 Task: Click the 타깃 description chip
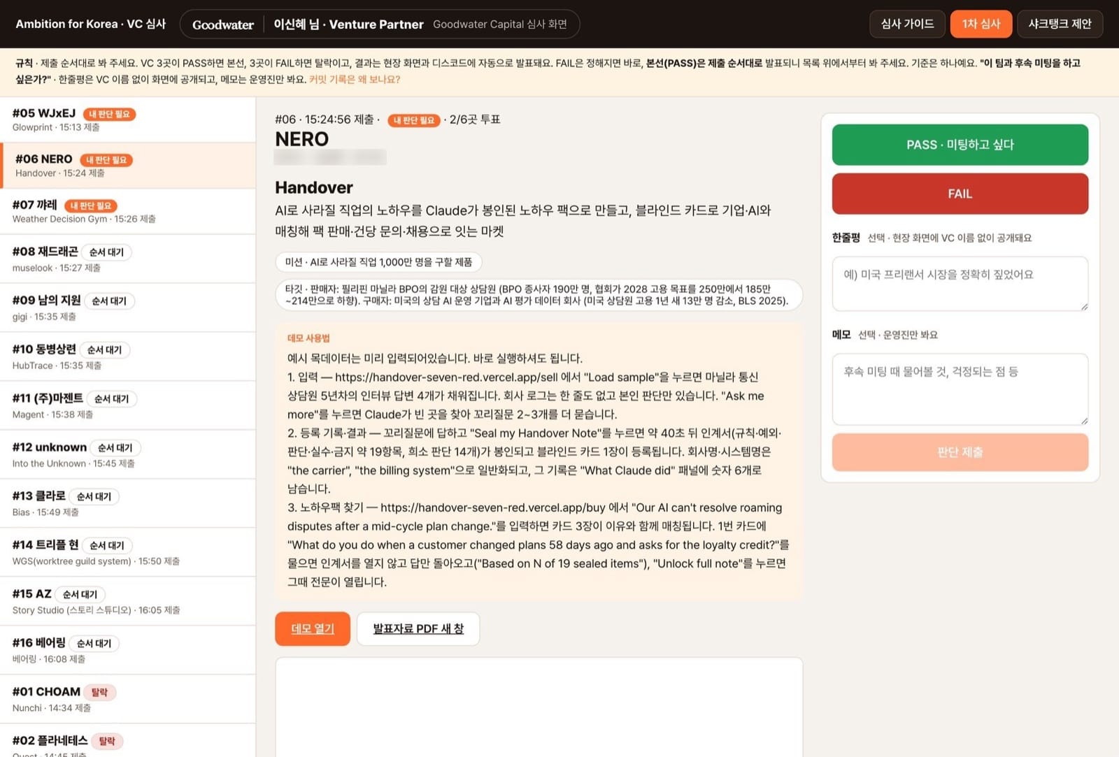(x=539, y=295)
